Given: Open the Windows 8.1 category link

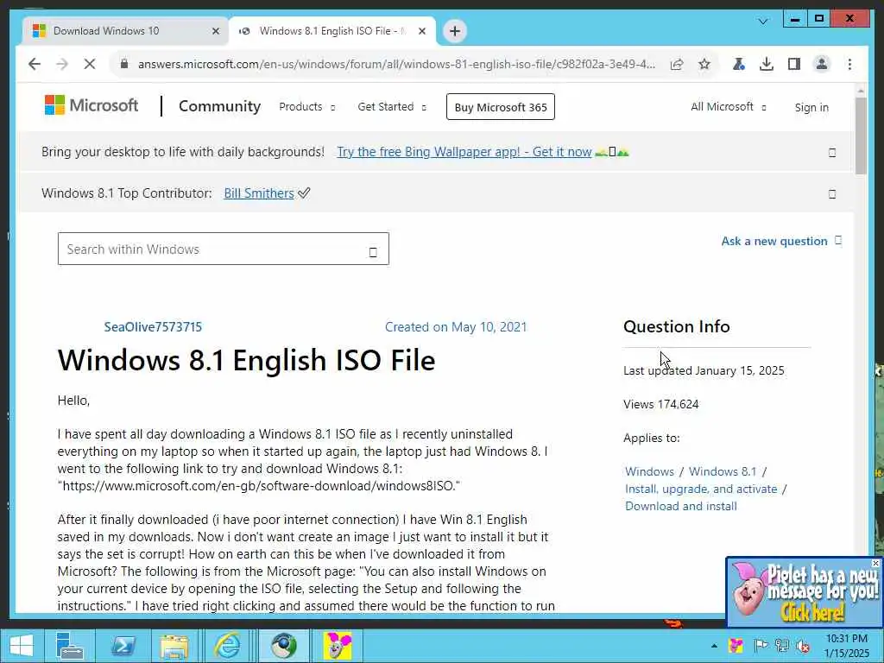Looking at the screenshot, I should click(723, 471).
